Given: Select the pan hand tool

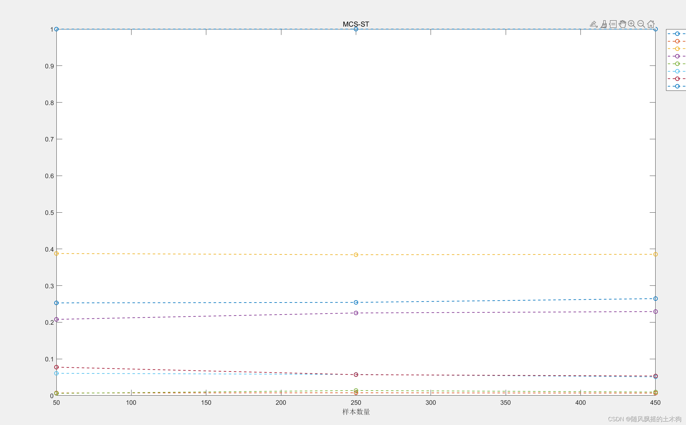Looking at the screenshot, I should (x=622, y=24).
